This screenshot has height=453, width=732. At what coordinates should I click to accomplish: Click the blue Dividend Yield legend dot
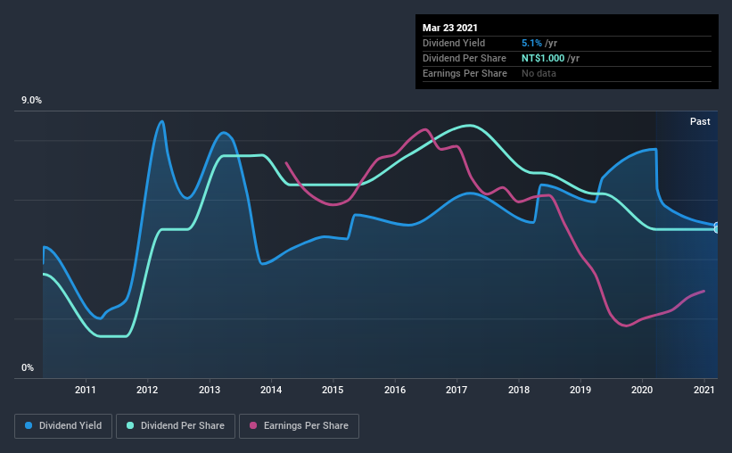29,426
